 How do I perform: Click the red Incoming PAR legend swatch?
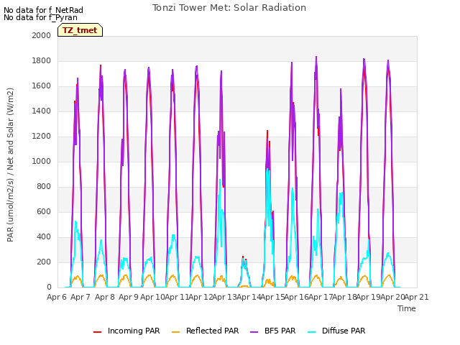[98, 332]
